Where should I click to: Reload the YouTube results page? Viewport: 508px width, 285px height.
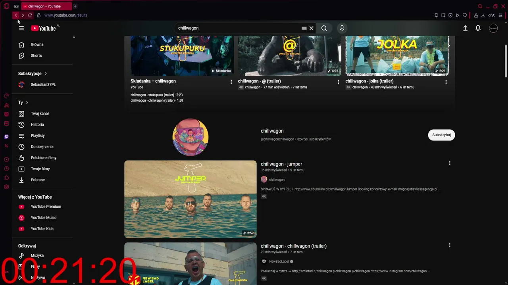(x=30, y=15)
